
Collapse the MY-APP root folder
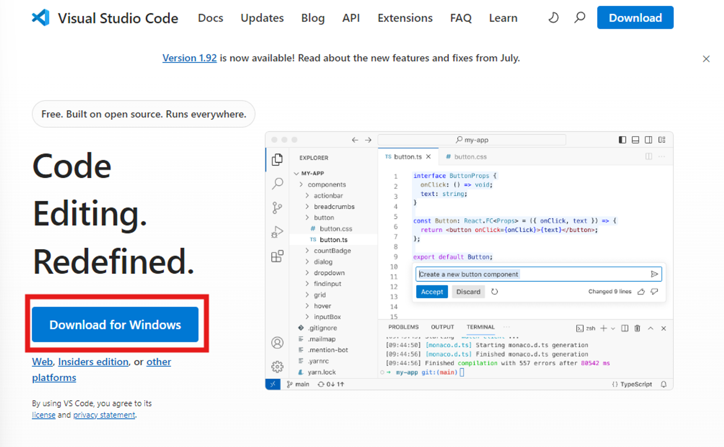coord(296,173)
